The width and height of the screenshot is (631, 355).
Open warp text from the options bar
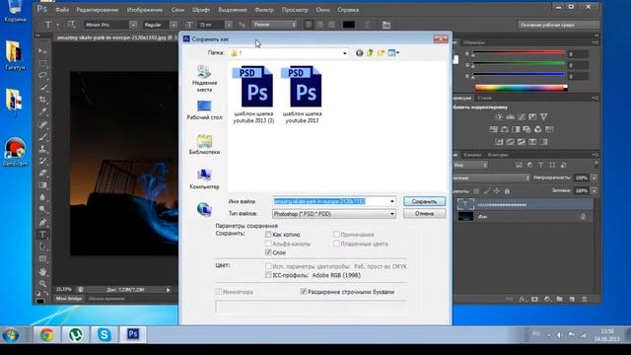[367, 25]
